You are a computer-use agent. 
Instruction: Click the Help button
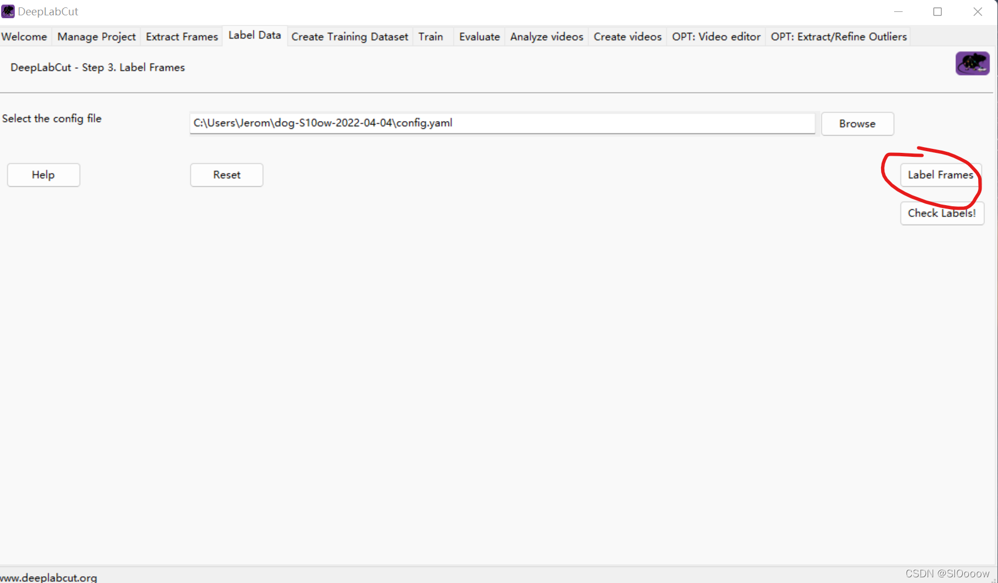pos(44,175)
